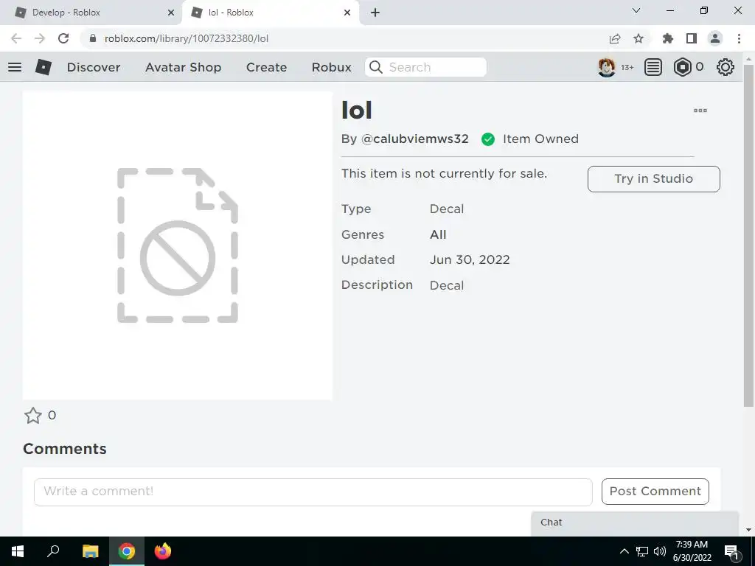
Task: Open the tab search chevron
Action: coord(636,10)
